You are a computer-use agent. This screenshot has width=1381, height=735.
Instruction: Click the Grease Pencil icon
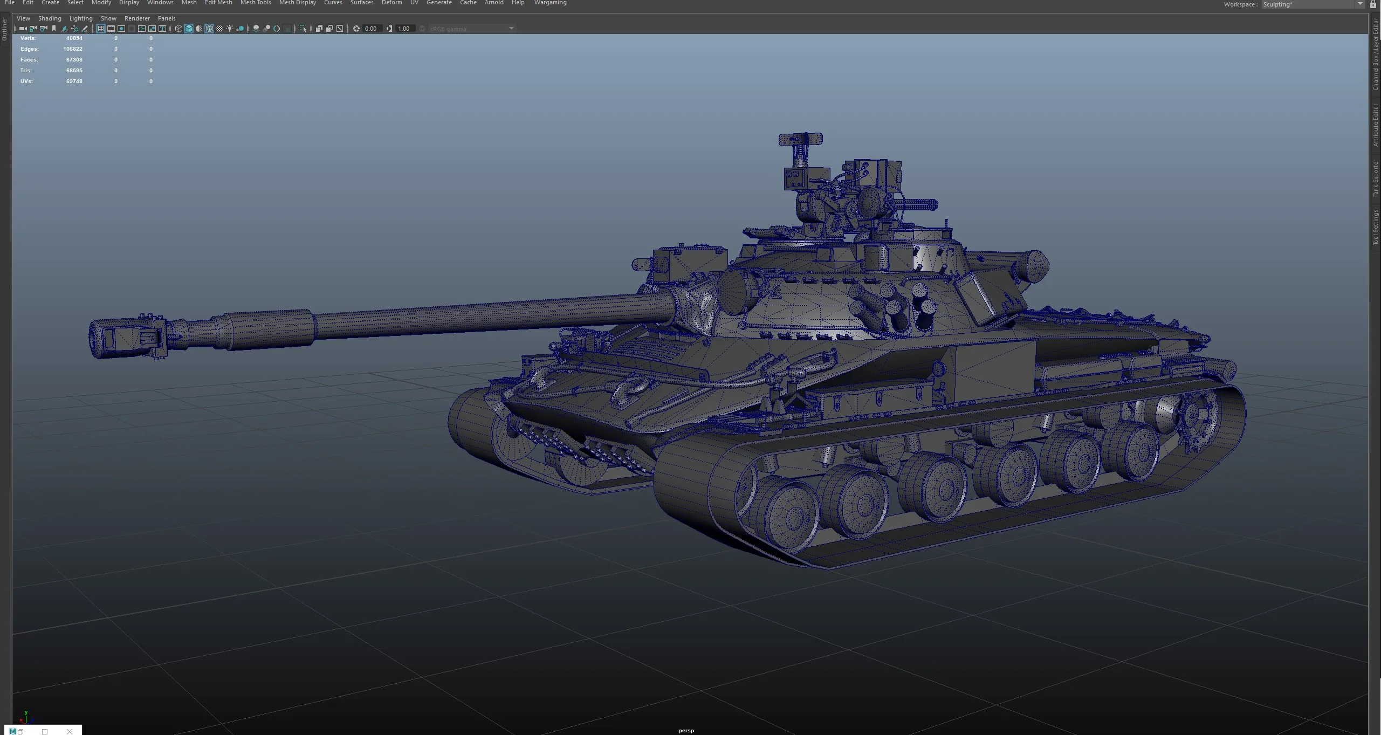(x=85, y=29)
